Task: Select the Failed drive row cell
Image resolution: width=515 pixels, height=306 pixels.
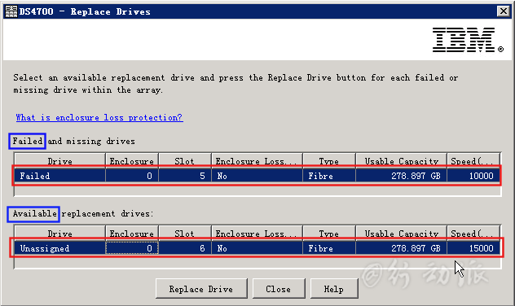Action: click(x=59, y=176)
